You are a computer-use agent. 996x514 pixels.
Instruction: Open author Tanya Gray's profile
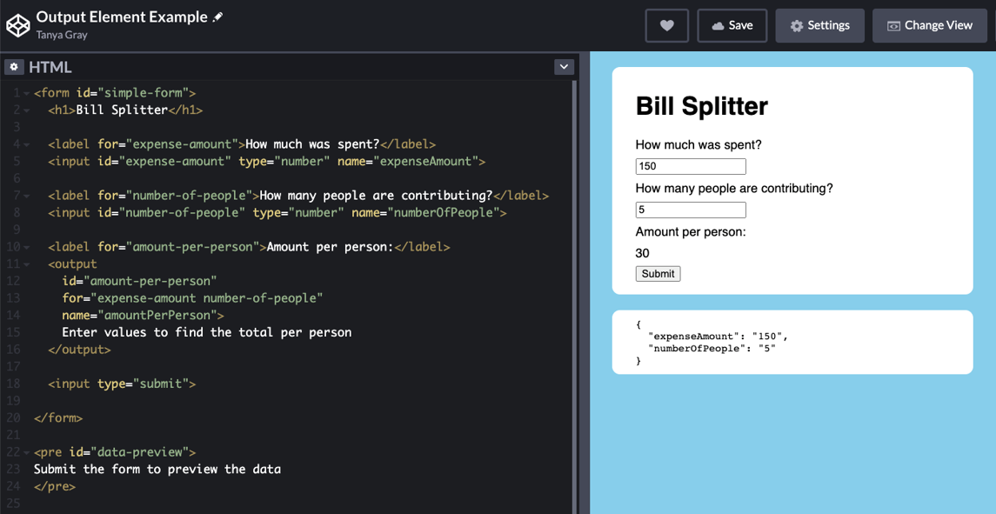pyautogui.click(x=62, y=36)
